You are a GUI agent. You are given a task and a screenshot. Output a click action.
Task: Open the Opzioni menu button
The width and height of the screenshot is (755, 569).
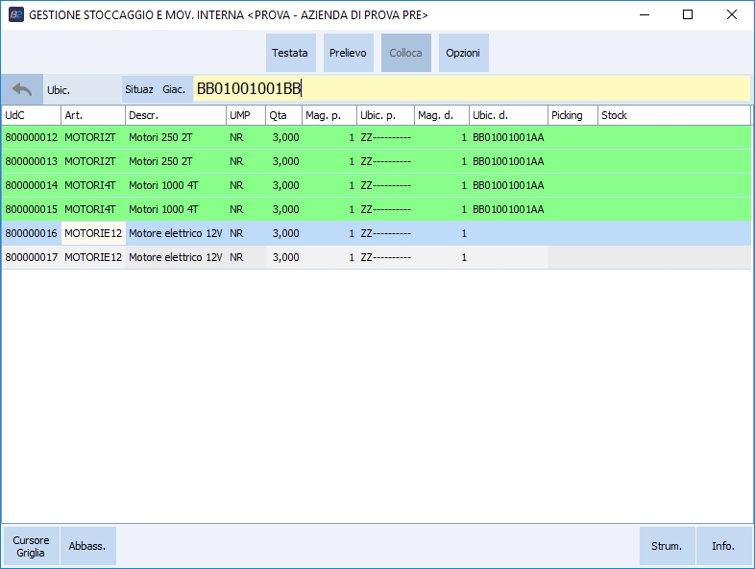click(x=463, y=54)
